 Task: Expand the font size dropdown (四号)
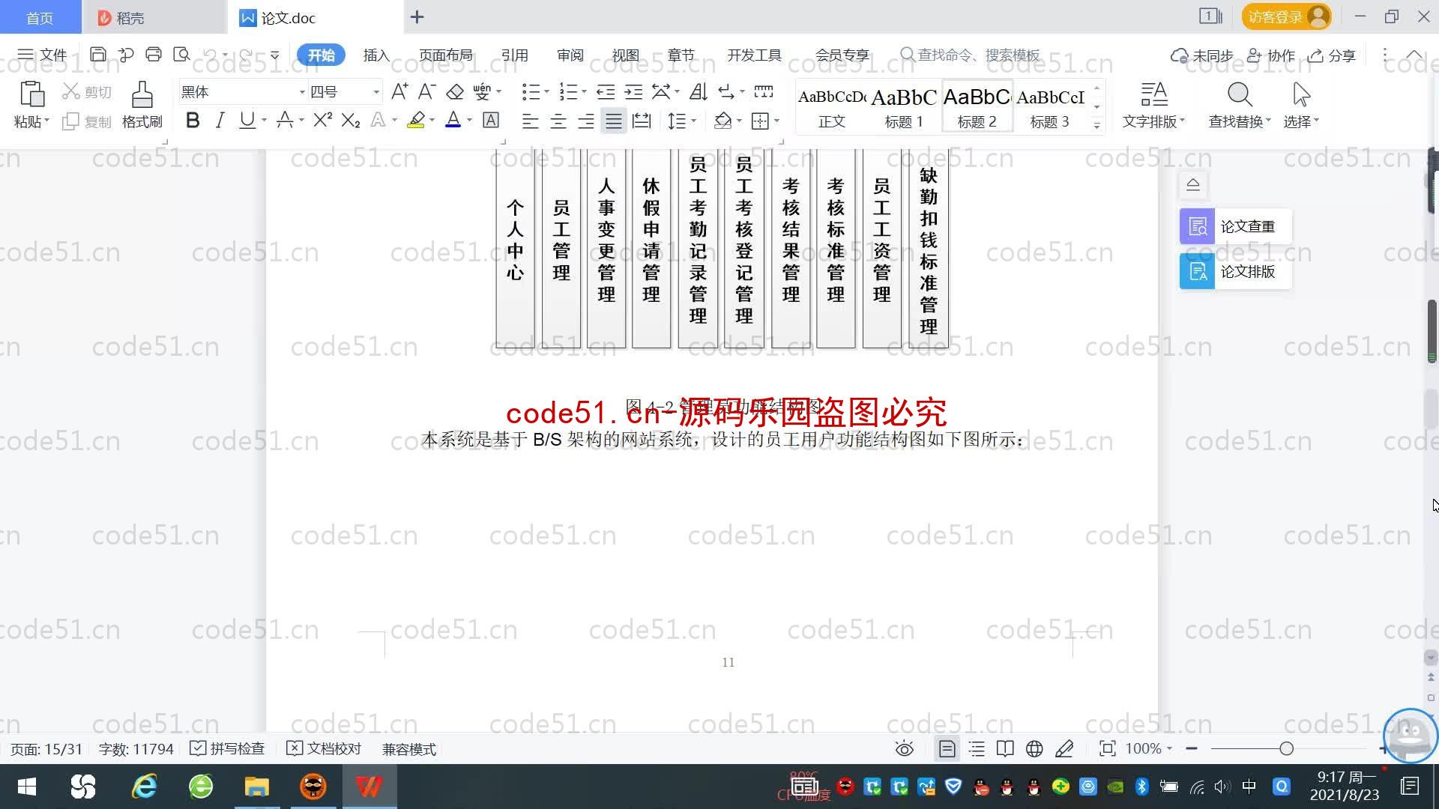(x=375, y=92)
